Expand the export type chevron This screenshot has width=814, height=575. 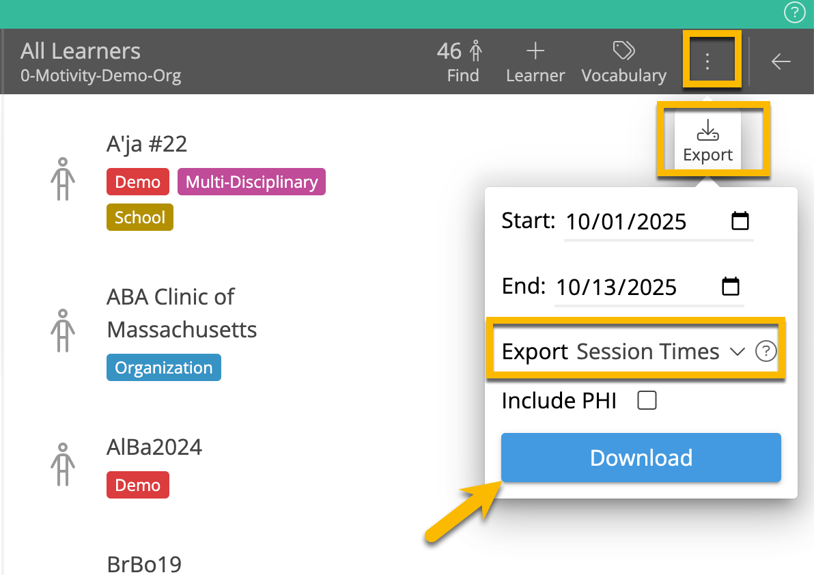pos(737,352)
